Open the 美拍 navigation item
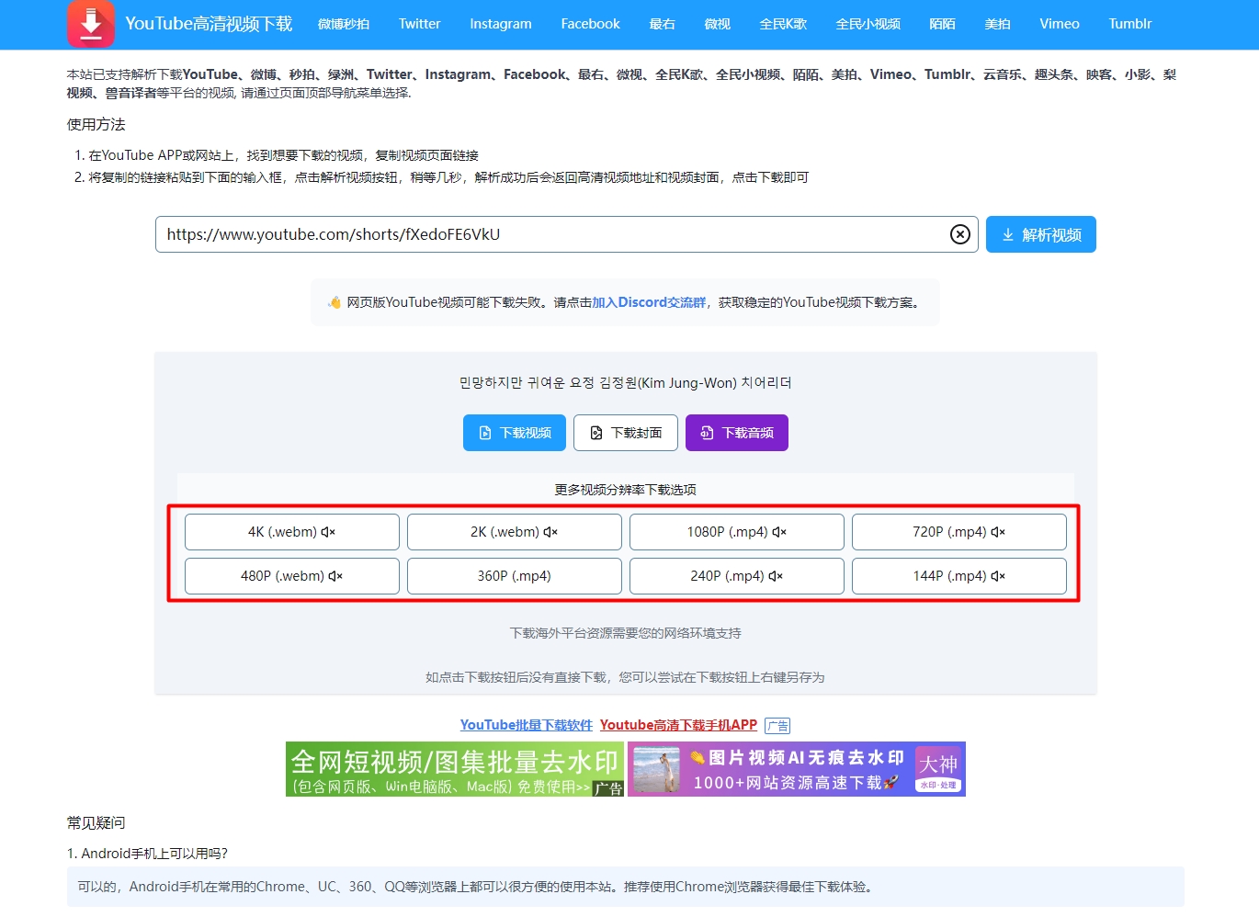 pos(997,24)
